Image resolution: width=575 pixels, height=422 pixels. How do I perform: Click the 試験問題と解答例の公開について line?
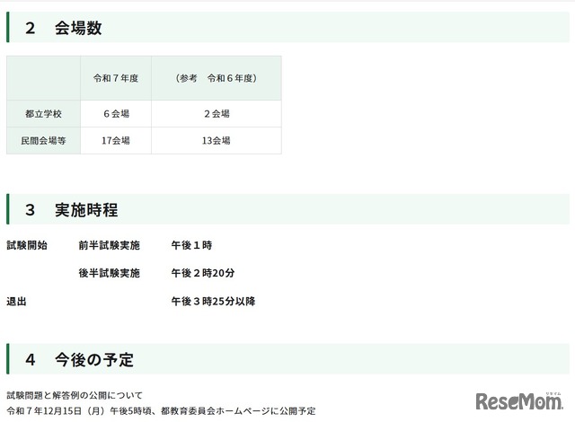(x=75, y=395)
